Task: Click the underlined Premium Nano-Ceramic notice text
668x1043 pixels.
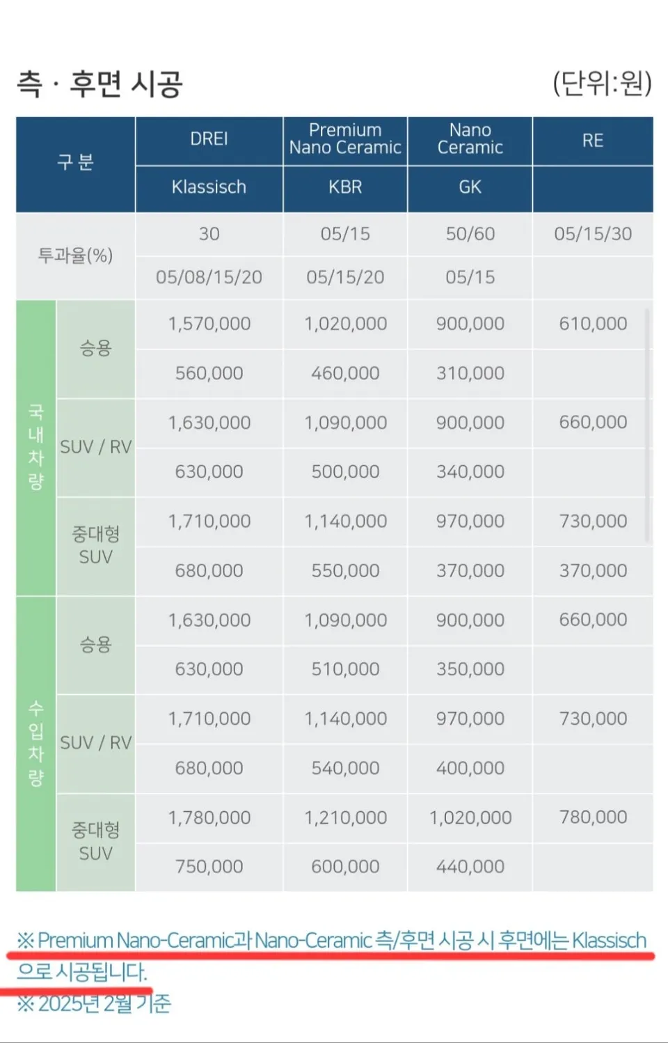Action: (331, 956)
